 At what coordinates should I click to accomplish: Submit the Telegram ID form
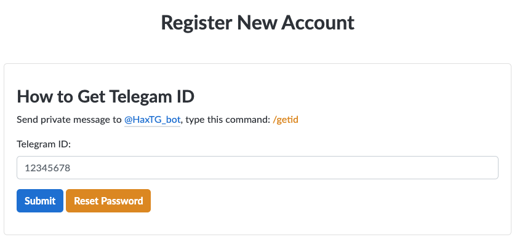click(x=40, y=201)
